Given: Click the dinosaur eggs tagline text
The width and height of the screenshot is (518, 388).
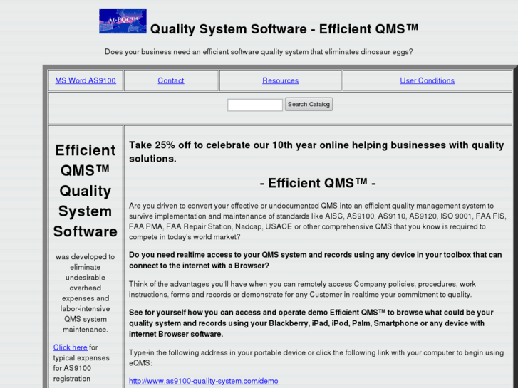Looking at the screenshot, I should [x=259, y=52].
